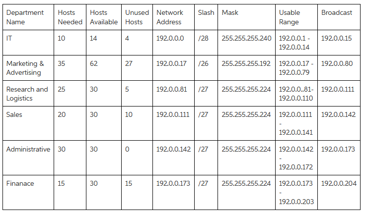Select the "Marketing & Advertising" department cell
This screenshot has height=213, width=366.
pos(25,68)
